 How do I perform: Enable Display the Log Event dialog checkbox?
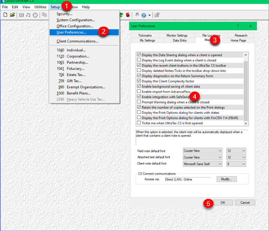pos(139,60)
